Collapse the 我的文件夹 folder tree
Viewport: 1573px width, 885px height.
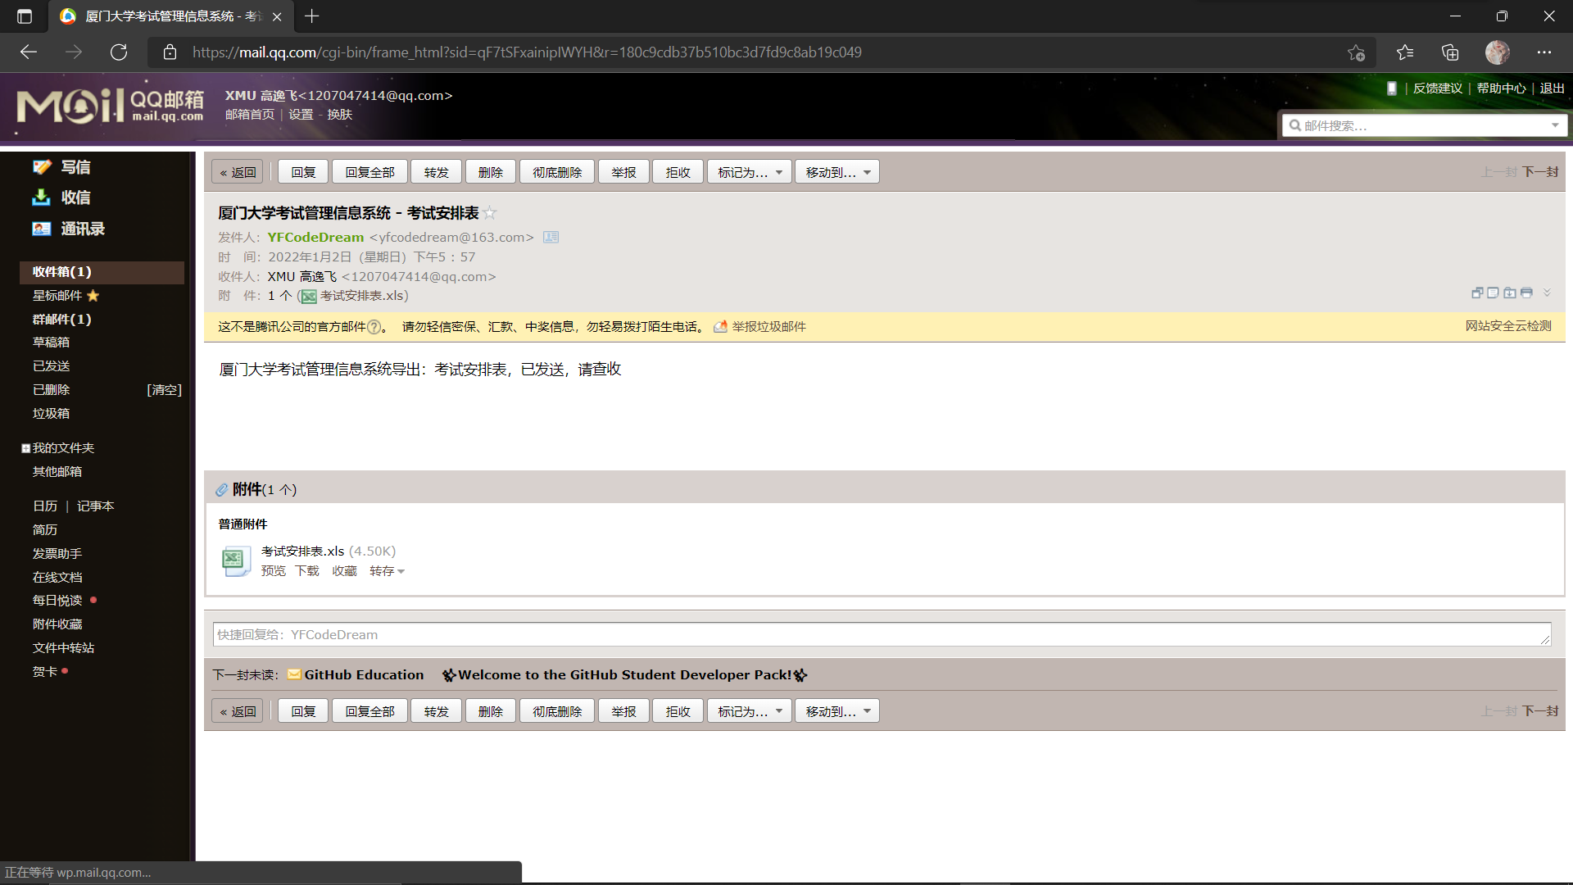point(25,448)
